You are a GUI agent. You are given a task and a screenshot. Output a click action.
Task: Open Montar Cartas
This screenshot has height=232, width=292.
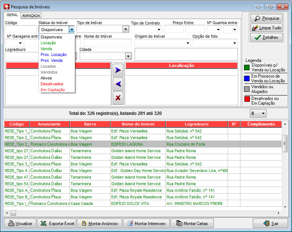(192, 224)
